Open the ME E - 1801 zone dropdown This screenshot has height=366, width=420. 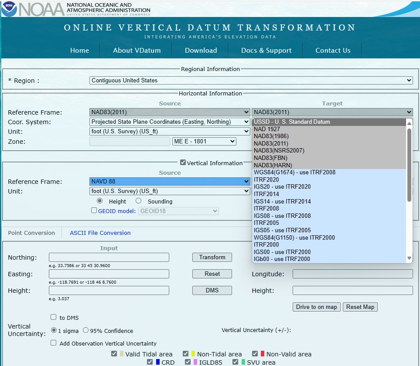coord(204,141)
